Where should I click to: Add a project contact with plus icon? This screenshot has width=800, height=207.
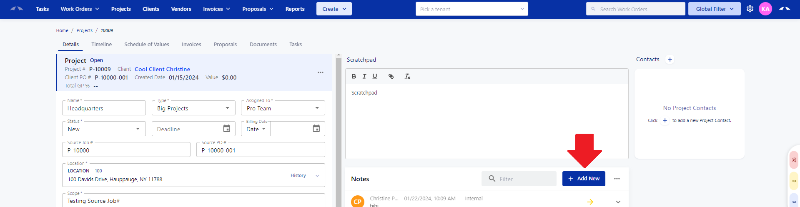(x=670, y=60)
